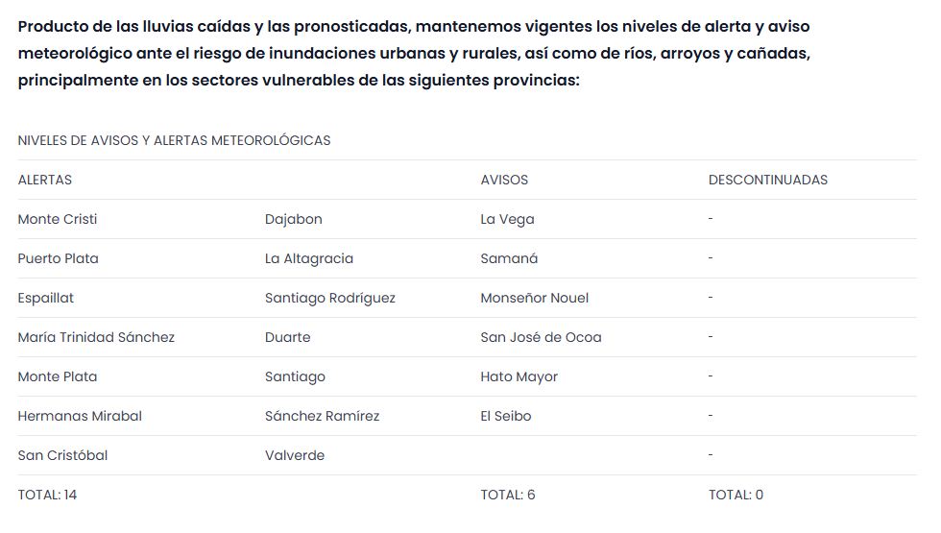The height and width of the screenshot is (533, 941).
Task: Select the María Trinidad Sánchez entry
Action: coord(96,337)
